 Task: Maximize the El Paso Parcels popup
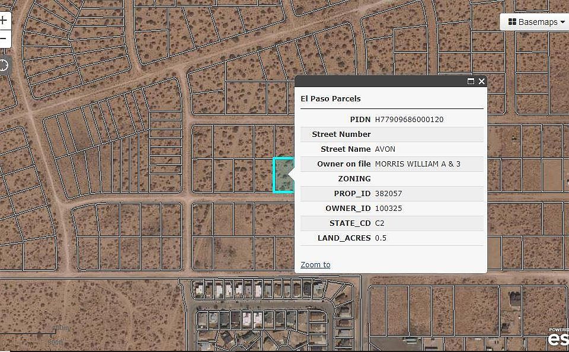pyautogui.click(x=471, y=81)
